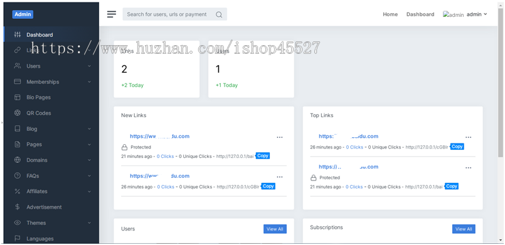Click the Pages document icon
This screenshot has height=245, width=505.
(18, 144)
